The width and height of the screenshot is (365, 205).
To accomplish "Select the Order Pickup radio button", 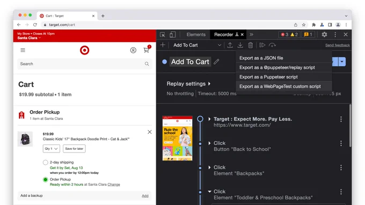I will pyautogui.click(x=46, y=179).
